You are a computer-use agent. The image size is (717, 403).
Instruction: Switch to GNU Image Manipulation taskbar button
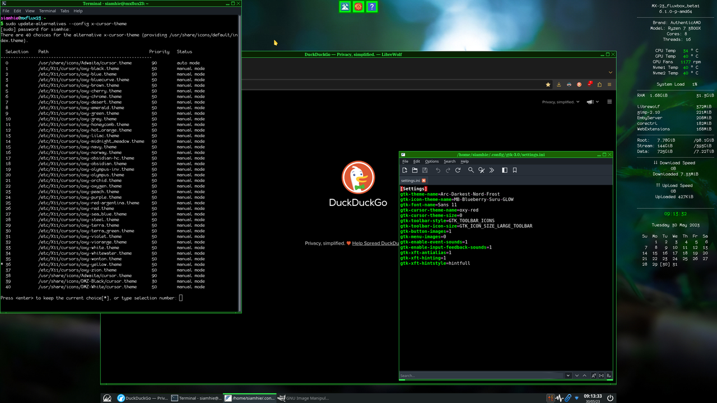(x=304, y=398)
